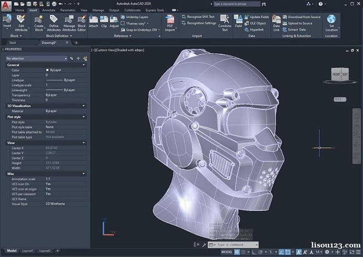The height and width of the screenshot is (257, 363).
Task: Click the Undo arrow icon
Action: click(61, 4)
